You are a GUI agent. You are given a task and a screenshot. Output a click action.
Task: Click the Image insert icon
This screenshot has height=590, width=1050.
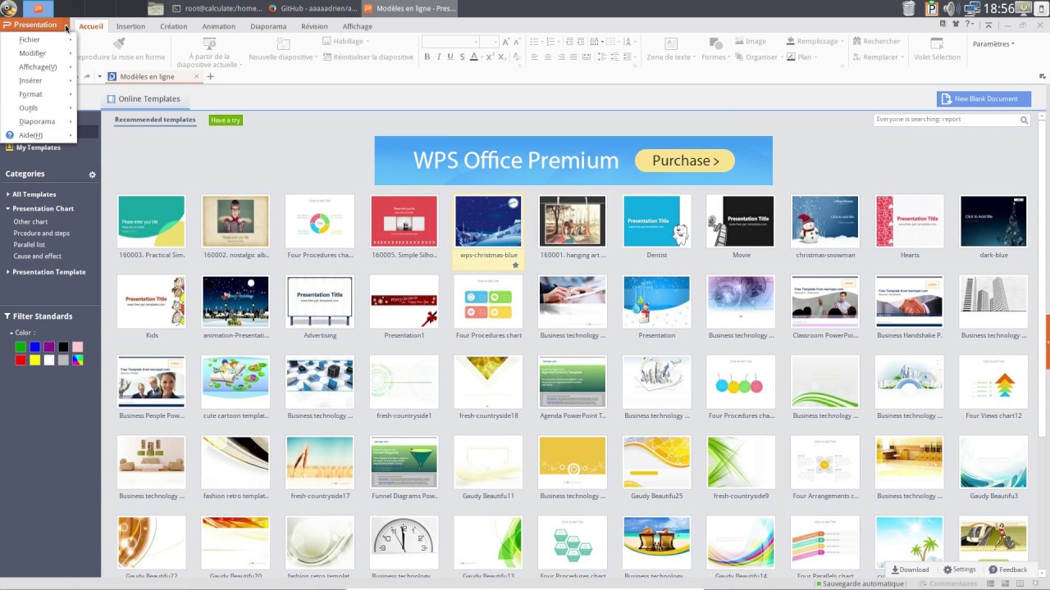point(739,41)
